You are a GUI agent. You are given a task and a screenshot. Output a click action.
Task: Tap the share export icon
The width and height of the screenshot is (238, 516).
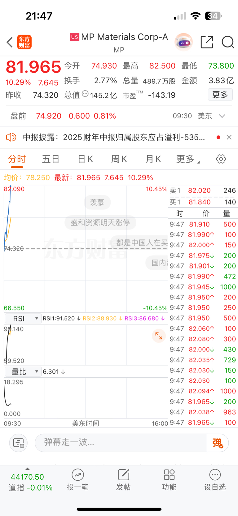click(x=207, y=42)
